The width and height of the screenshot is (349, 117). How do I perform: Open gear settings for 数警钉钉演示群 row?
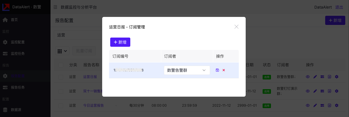[x=337, y=91]
